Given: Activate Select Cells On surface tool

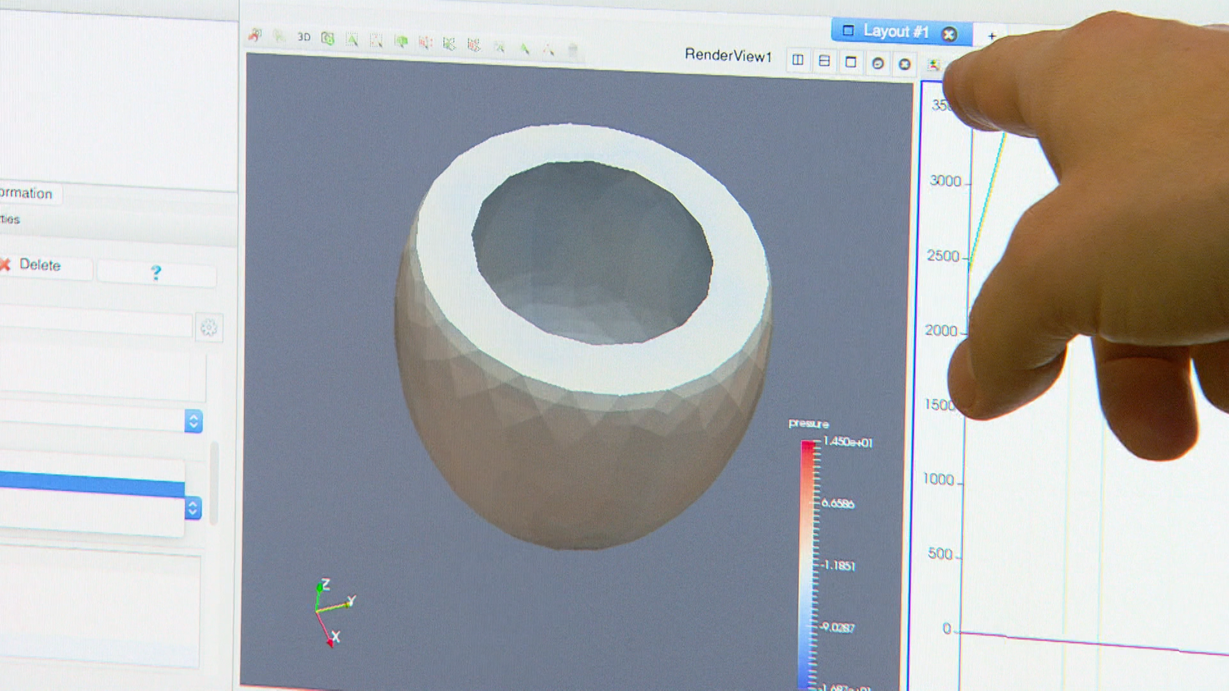Looking at the screenshot, I should tap(352, 40).
